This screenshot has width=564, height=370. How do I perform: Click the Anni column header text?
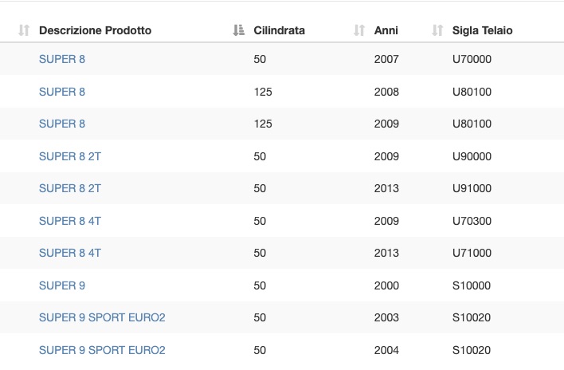(x=386, y=30)
